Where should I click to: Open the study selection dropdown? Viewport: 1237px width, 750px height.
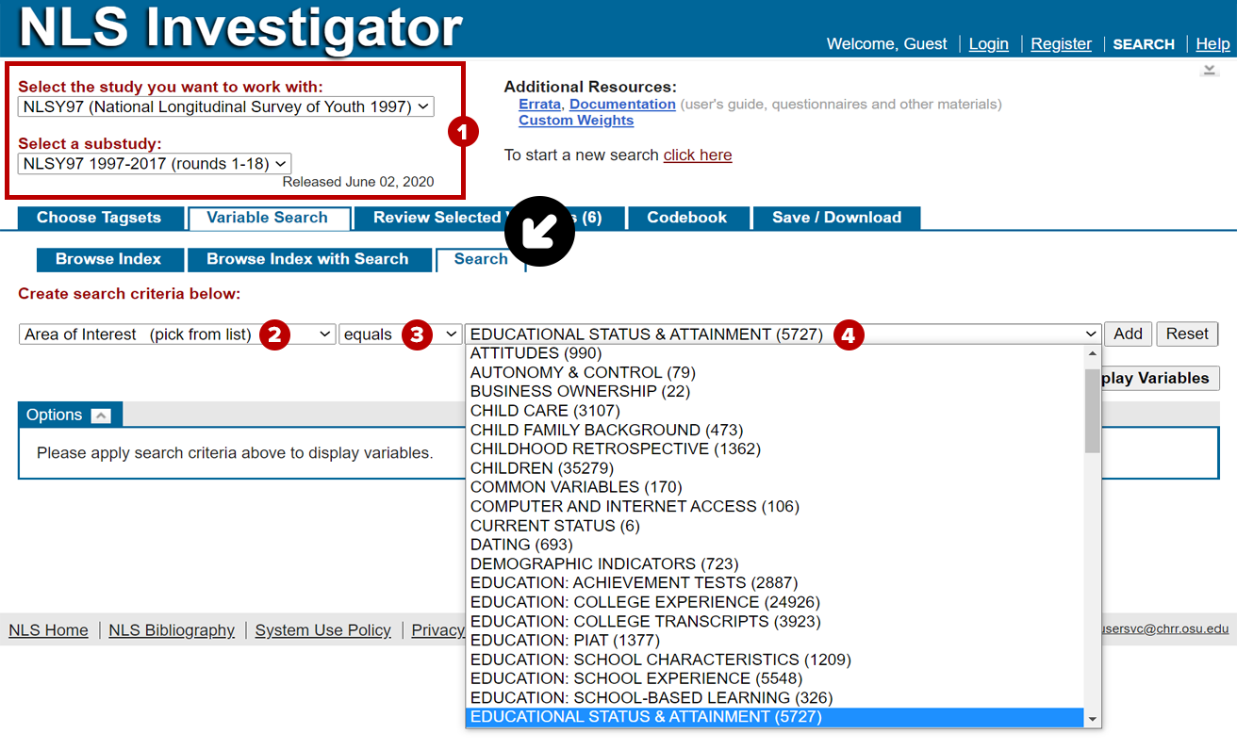pos(226,106)
